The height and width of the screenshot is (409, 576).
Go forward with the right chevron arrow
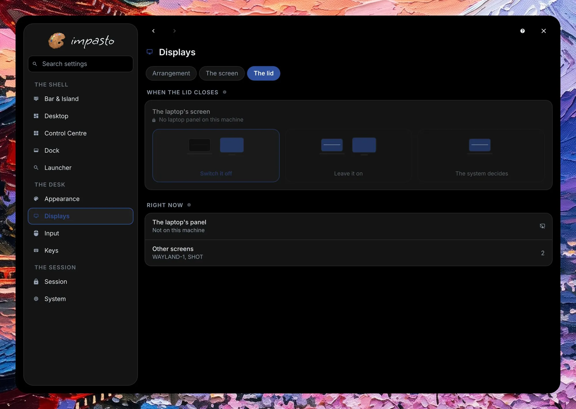point(174,31)
